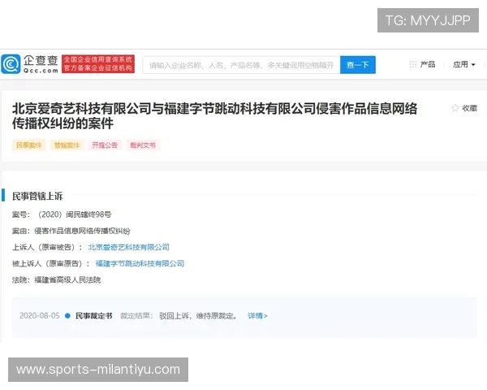Open 福建字节跳动科技有限公司 company link

[140, 263]
